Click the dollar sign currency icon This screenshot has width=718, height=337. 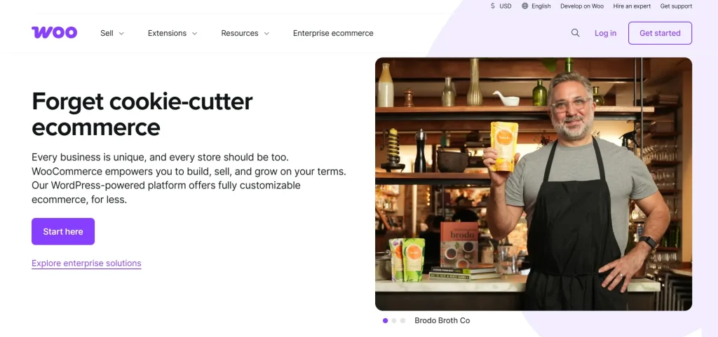[x=492, y=6]
